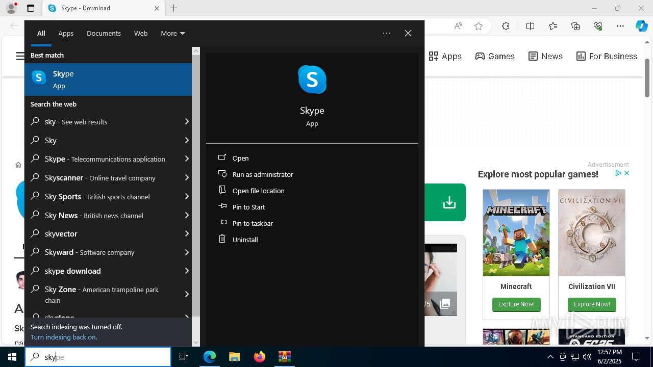Open File Explorer from the taskbar
The width and height of the screenshot is (653, 367).
click(234, 357)
